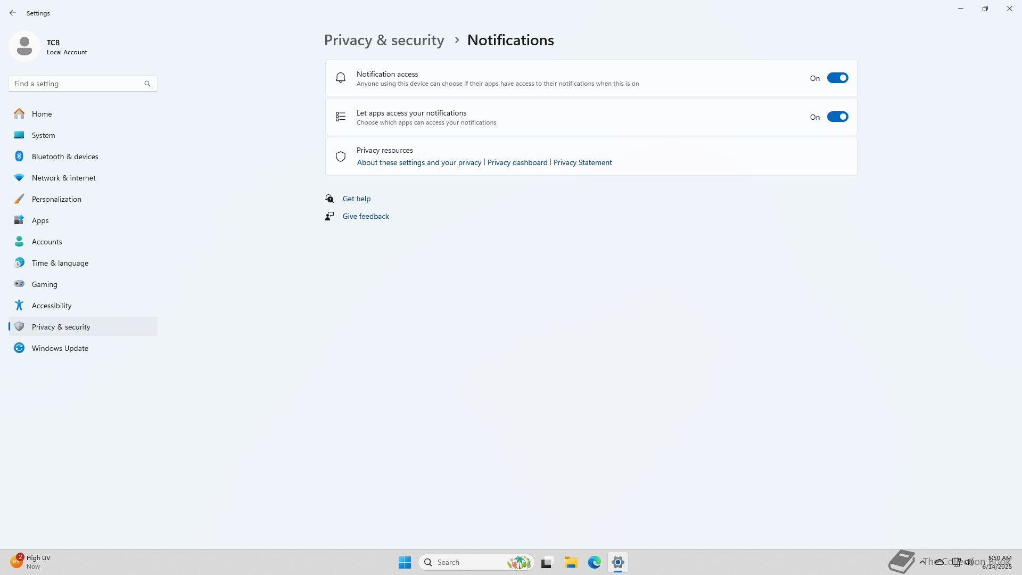Viewport: 1022px width, 575px height.
Task: Expand the system tray hidden icons chevron
Action: pos(922,562)
